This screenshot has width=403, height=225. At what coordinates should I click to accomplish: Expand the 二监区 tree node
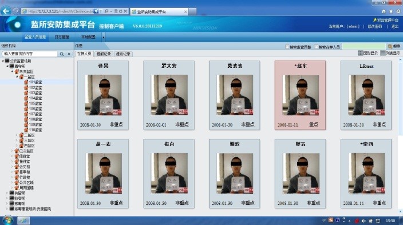(17, 135)
